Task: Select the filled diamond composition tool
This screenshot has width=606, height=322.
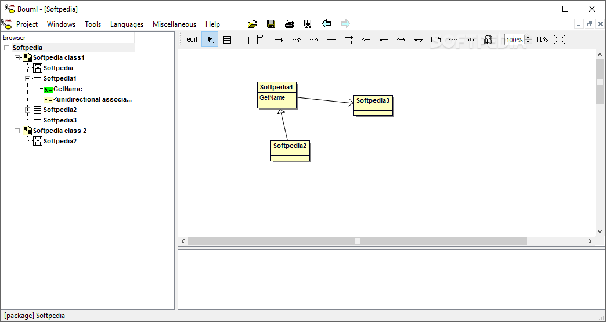Action: pyautogui.click(x=383, y=39)
